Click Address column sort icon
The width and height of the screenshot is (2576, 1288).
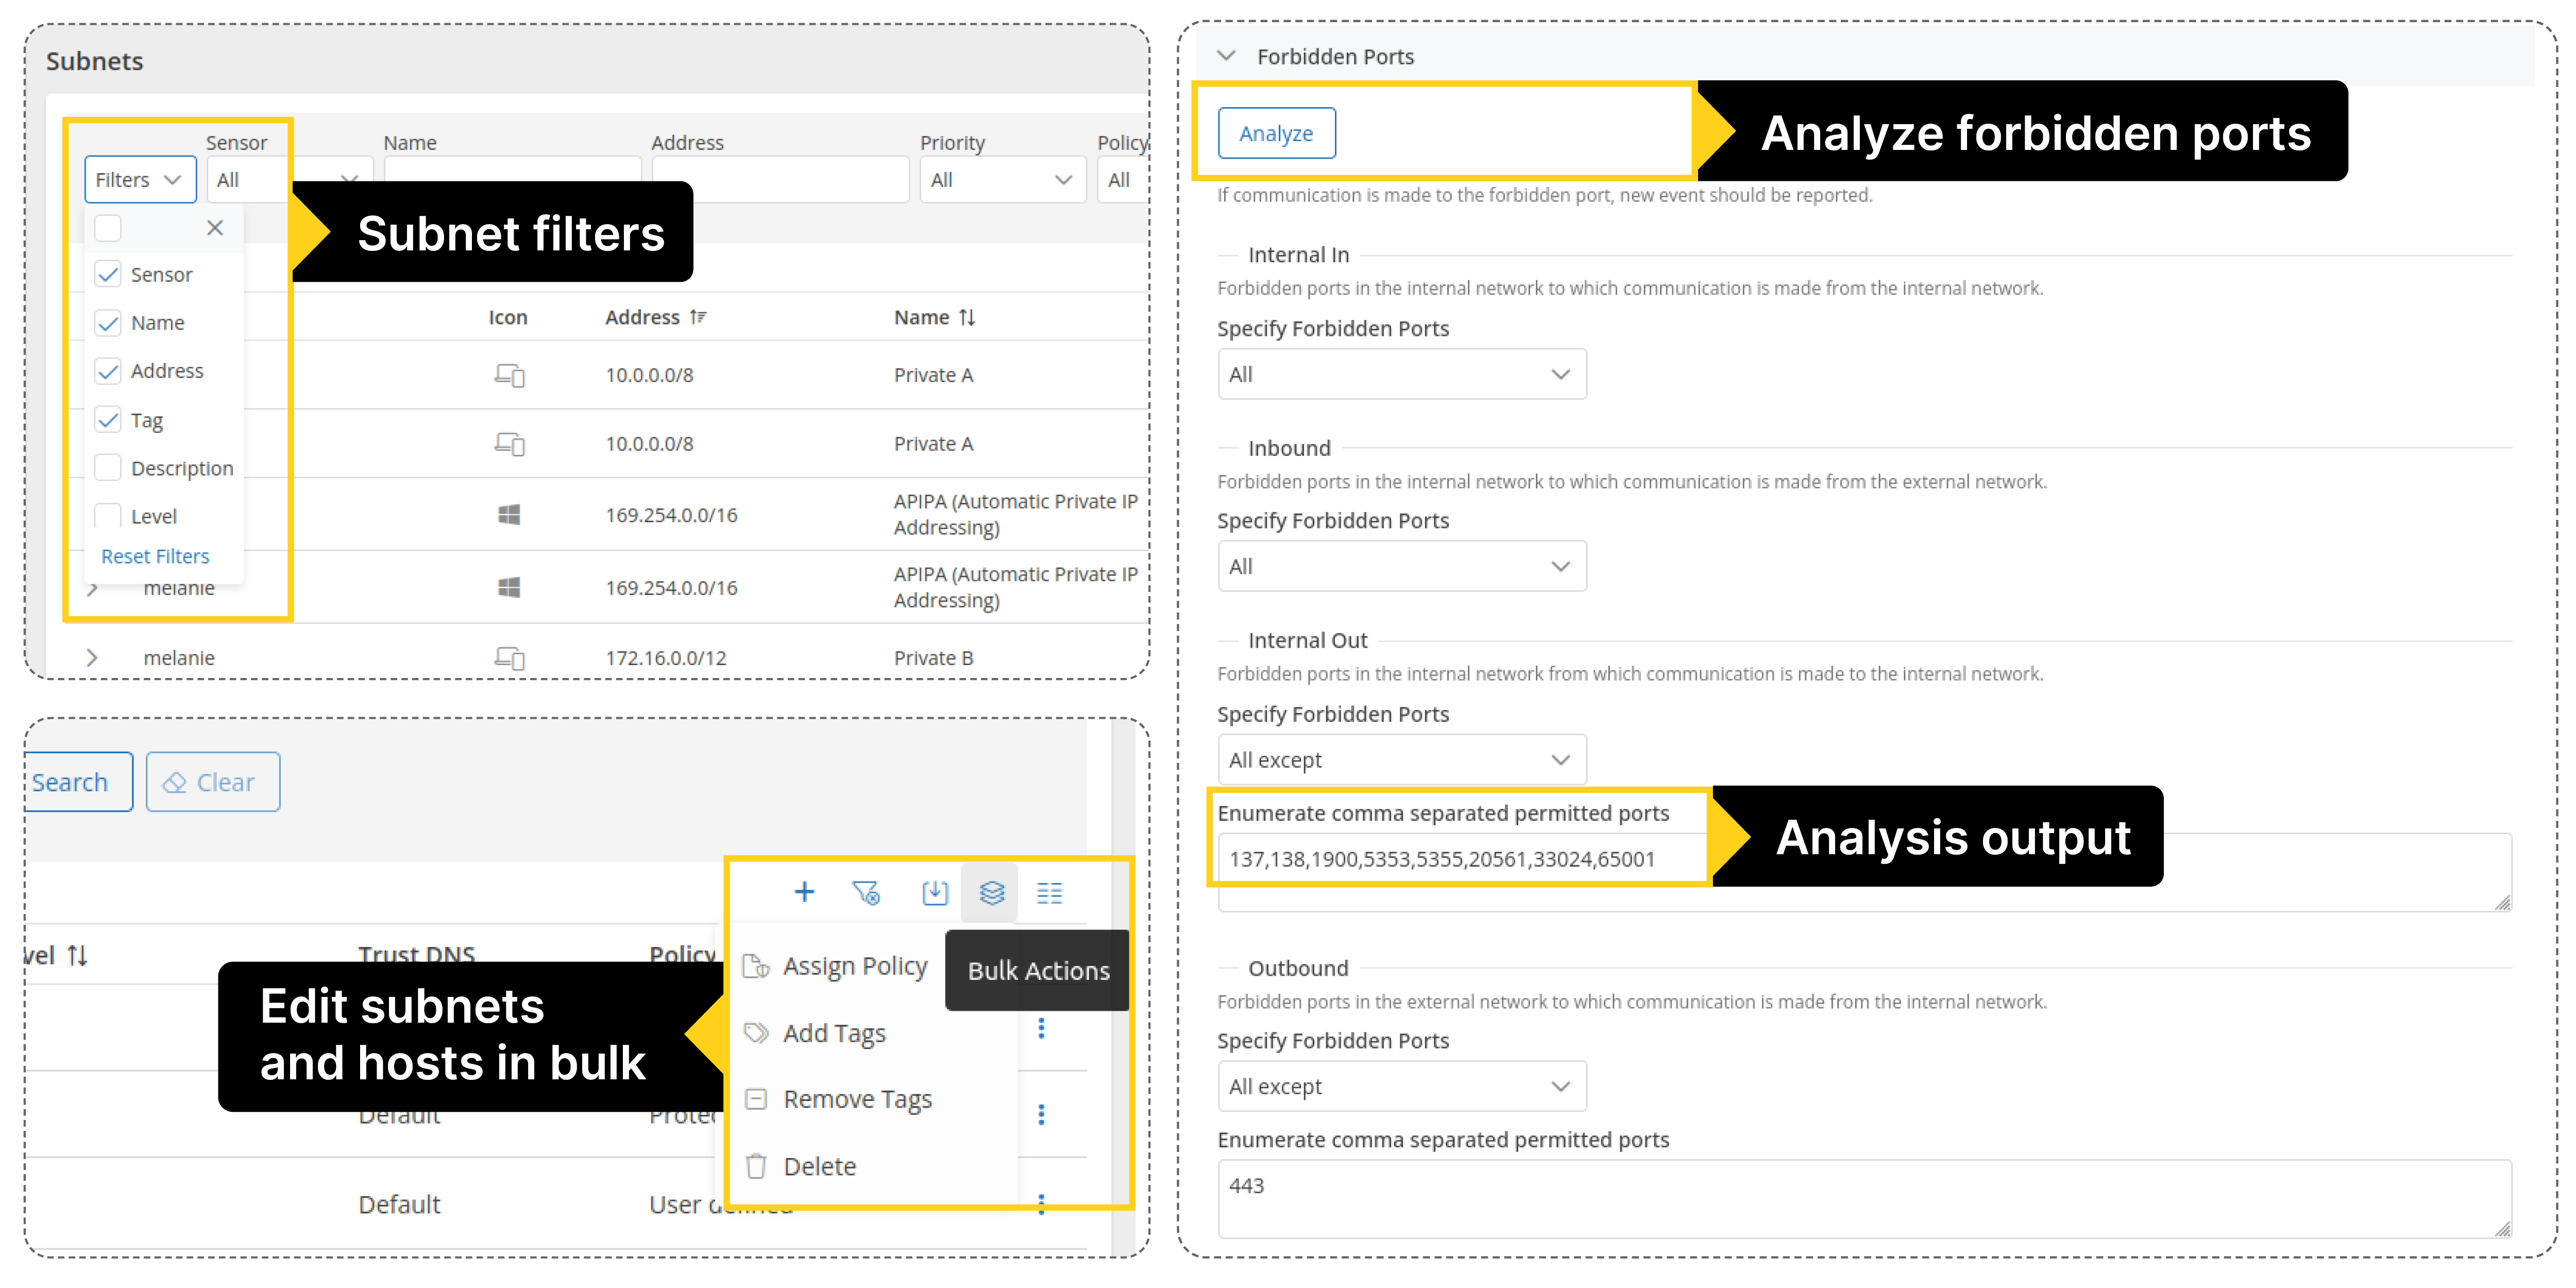pos(698,317)
